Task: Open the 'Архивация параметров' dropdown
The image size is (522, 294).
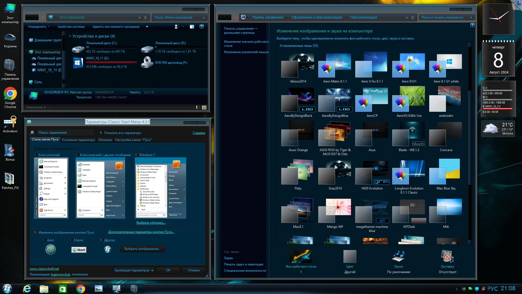Action: coord(134,270)
